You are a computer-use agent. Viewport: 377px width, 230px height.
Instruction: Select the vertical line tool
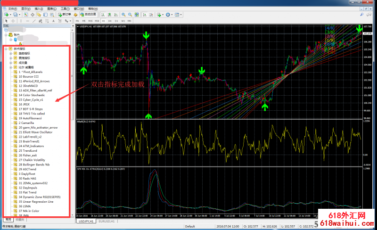21,21
